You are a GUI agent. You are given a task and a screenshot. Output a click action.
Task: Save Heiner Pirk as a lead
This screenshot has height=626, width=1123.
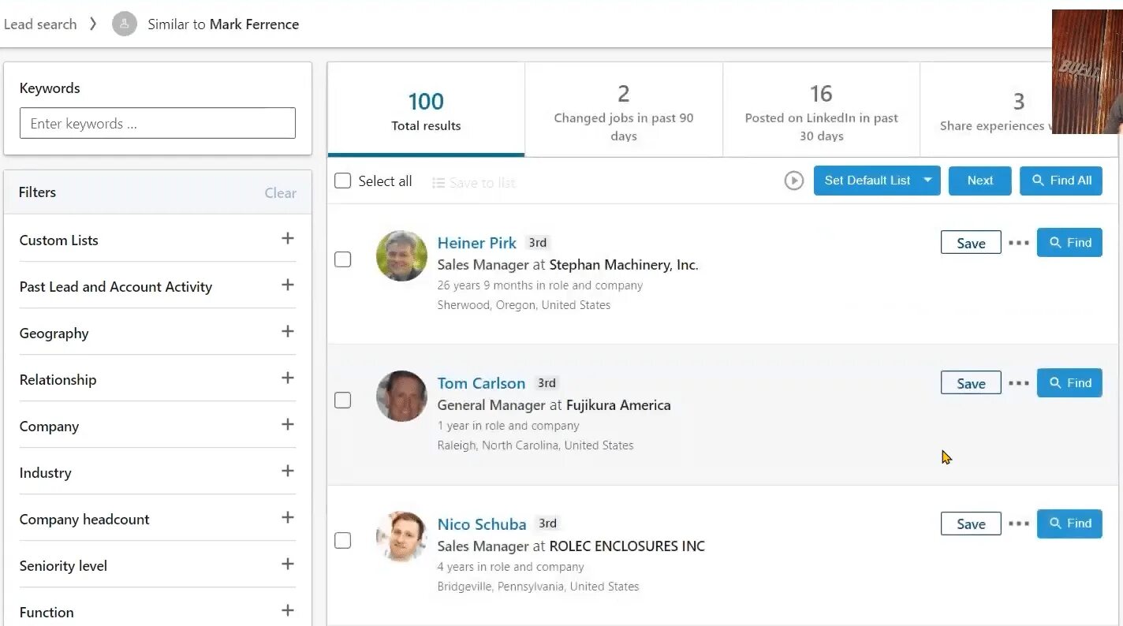[x=970, y=243]
